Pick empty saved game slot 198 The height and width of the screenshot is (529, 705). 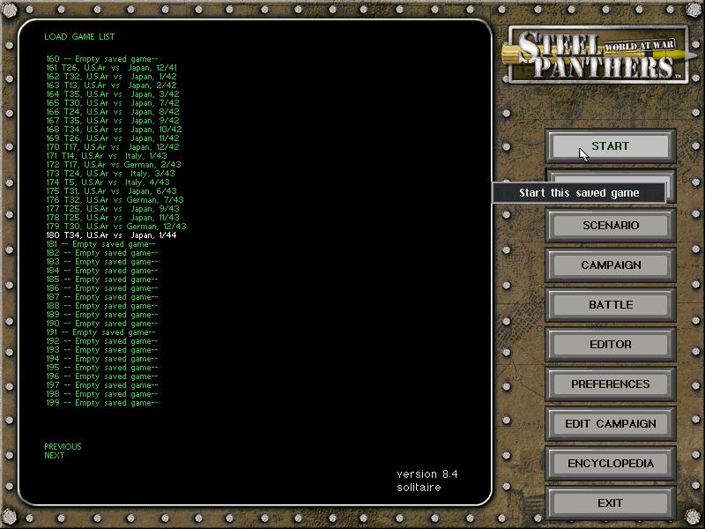point(102,393)
